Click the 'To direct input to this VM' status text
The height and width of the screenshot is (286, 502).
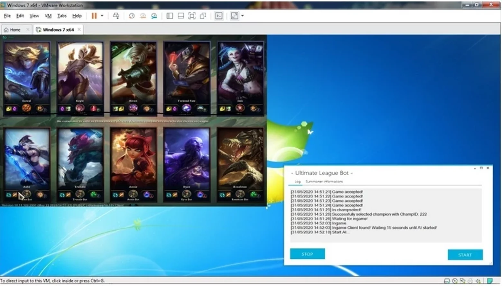pos(52,281)
